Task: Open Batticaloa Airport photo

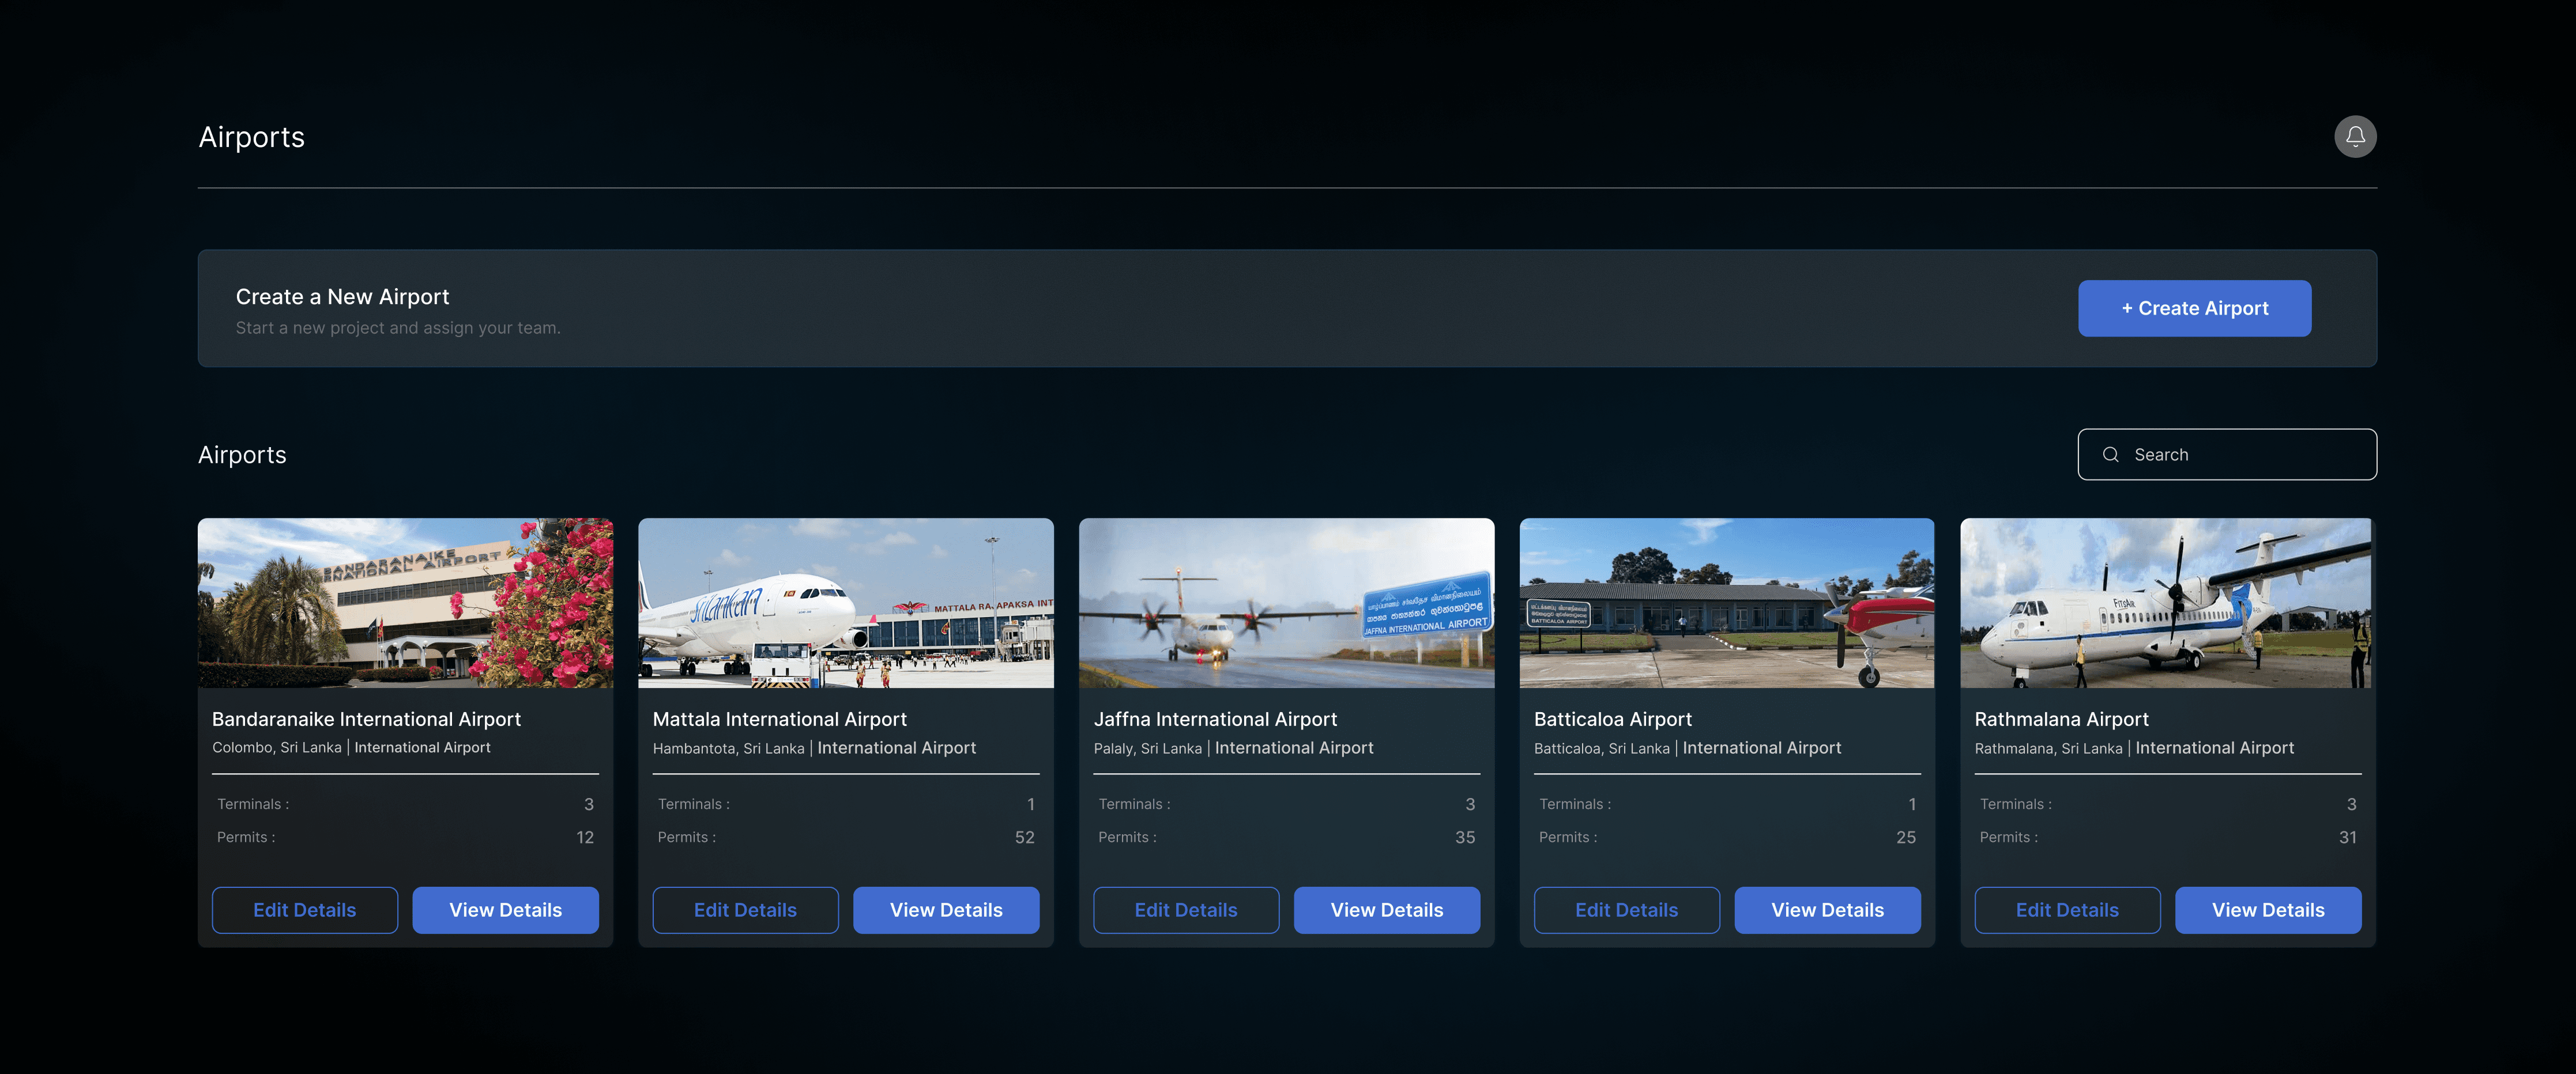Action: 1726,603
